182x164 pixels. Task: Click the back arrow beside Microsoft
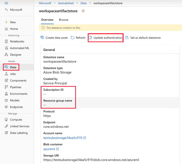click(x=6, y=10)
